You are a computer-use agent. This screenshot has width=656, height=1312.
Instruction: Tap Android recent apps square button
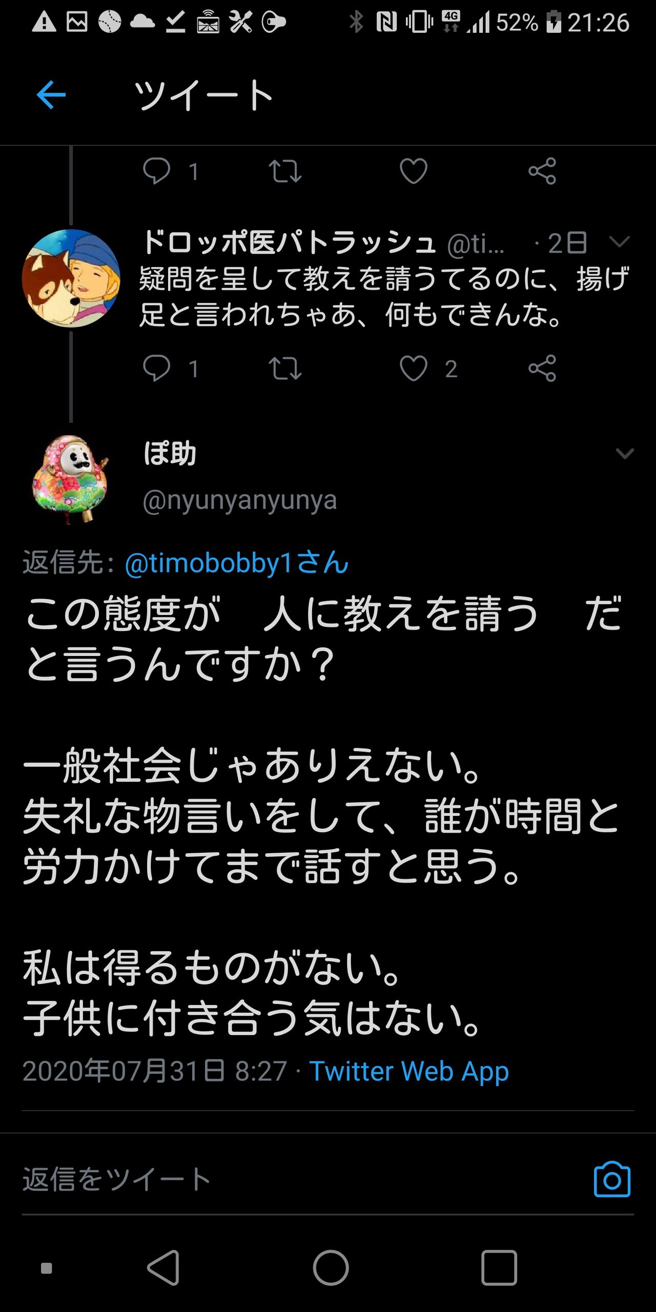click(499, 1267)
